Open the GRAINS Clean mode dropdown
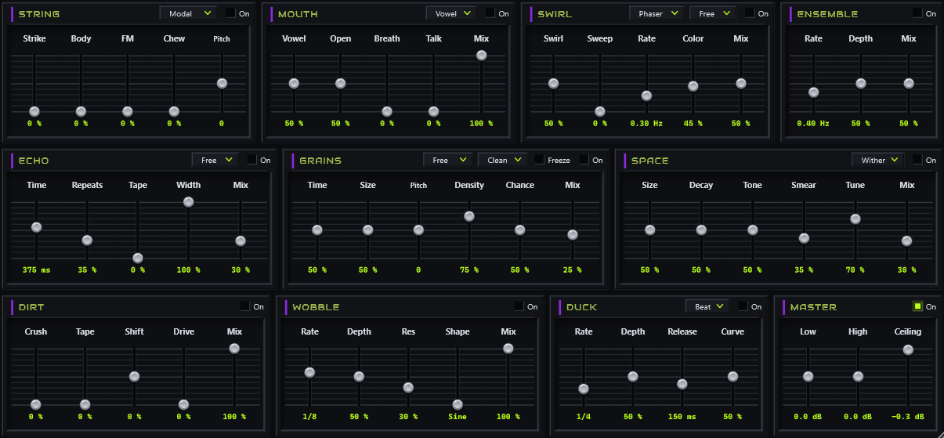 point(503,160)
